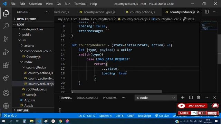The image size is (221, 124).
Task: Click errors and warnings count in status bar
Action: click(10, 116)
